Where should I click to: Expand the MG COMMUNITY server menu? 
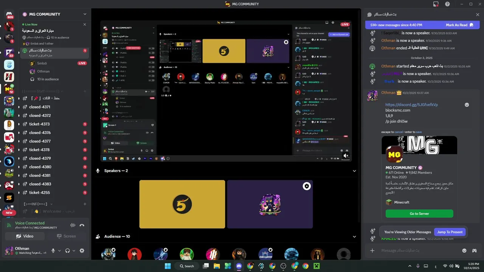click(85, 14)
